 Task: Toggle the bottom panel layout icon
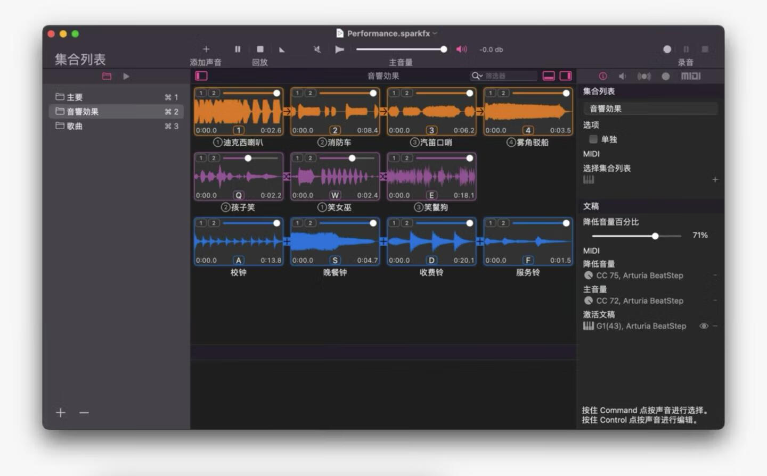tap(549, 76)
